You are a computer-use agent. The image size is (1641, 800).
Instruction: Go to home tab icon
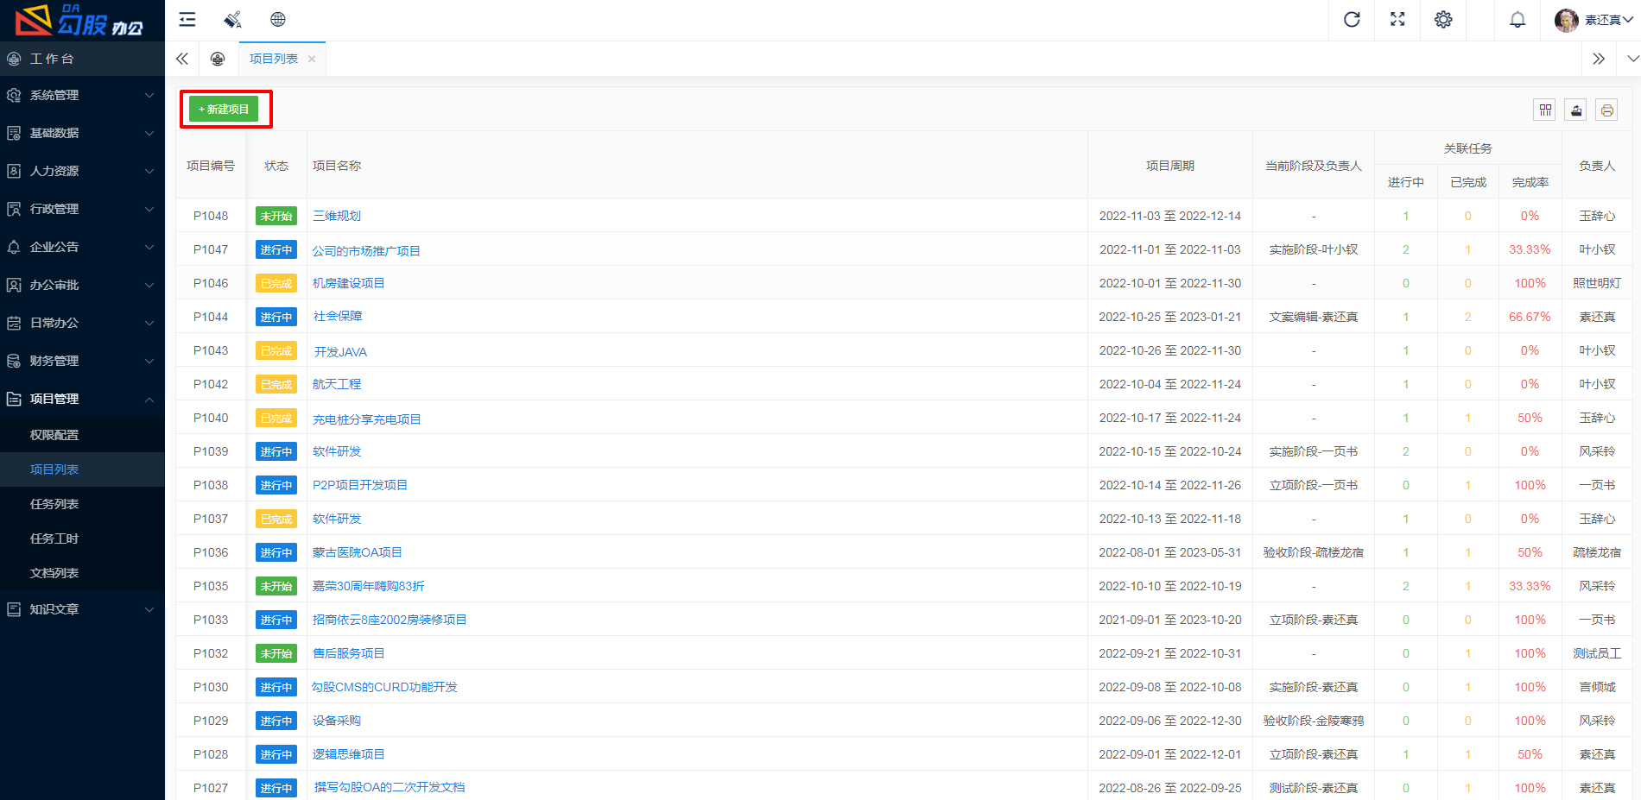pyautogui.click(x=218, y=59)
